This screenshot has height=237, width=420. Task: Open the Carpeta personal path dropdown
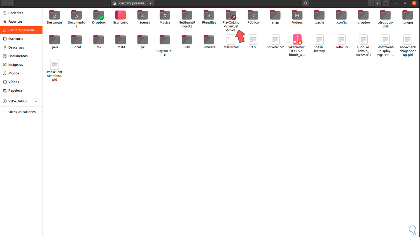coord(132,3)
